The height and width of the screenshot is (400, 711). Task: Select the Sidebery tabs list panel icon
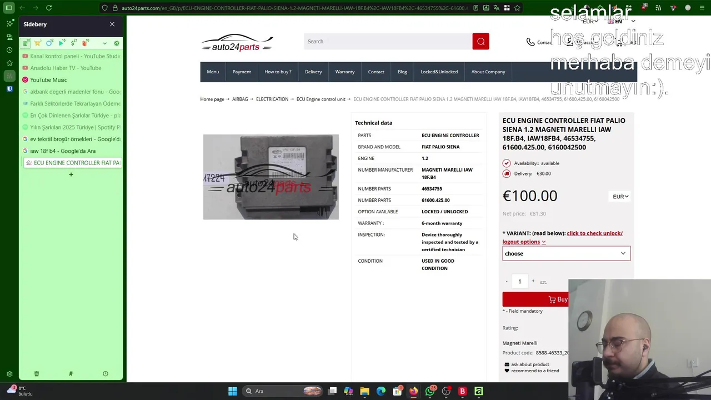26,43
